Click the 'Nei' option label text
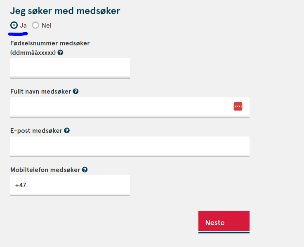This screenshot has height=247, width=304. coord(46,26)
